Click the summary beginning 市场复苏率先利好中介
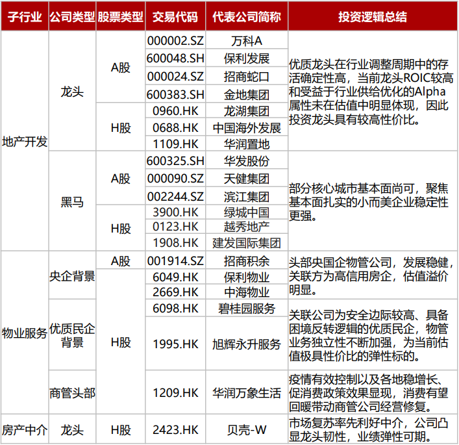This screenshot has width=459, height=445. pos(373,429)
